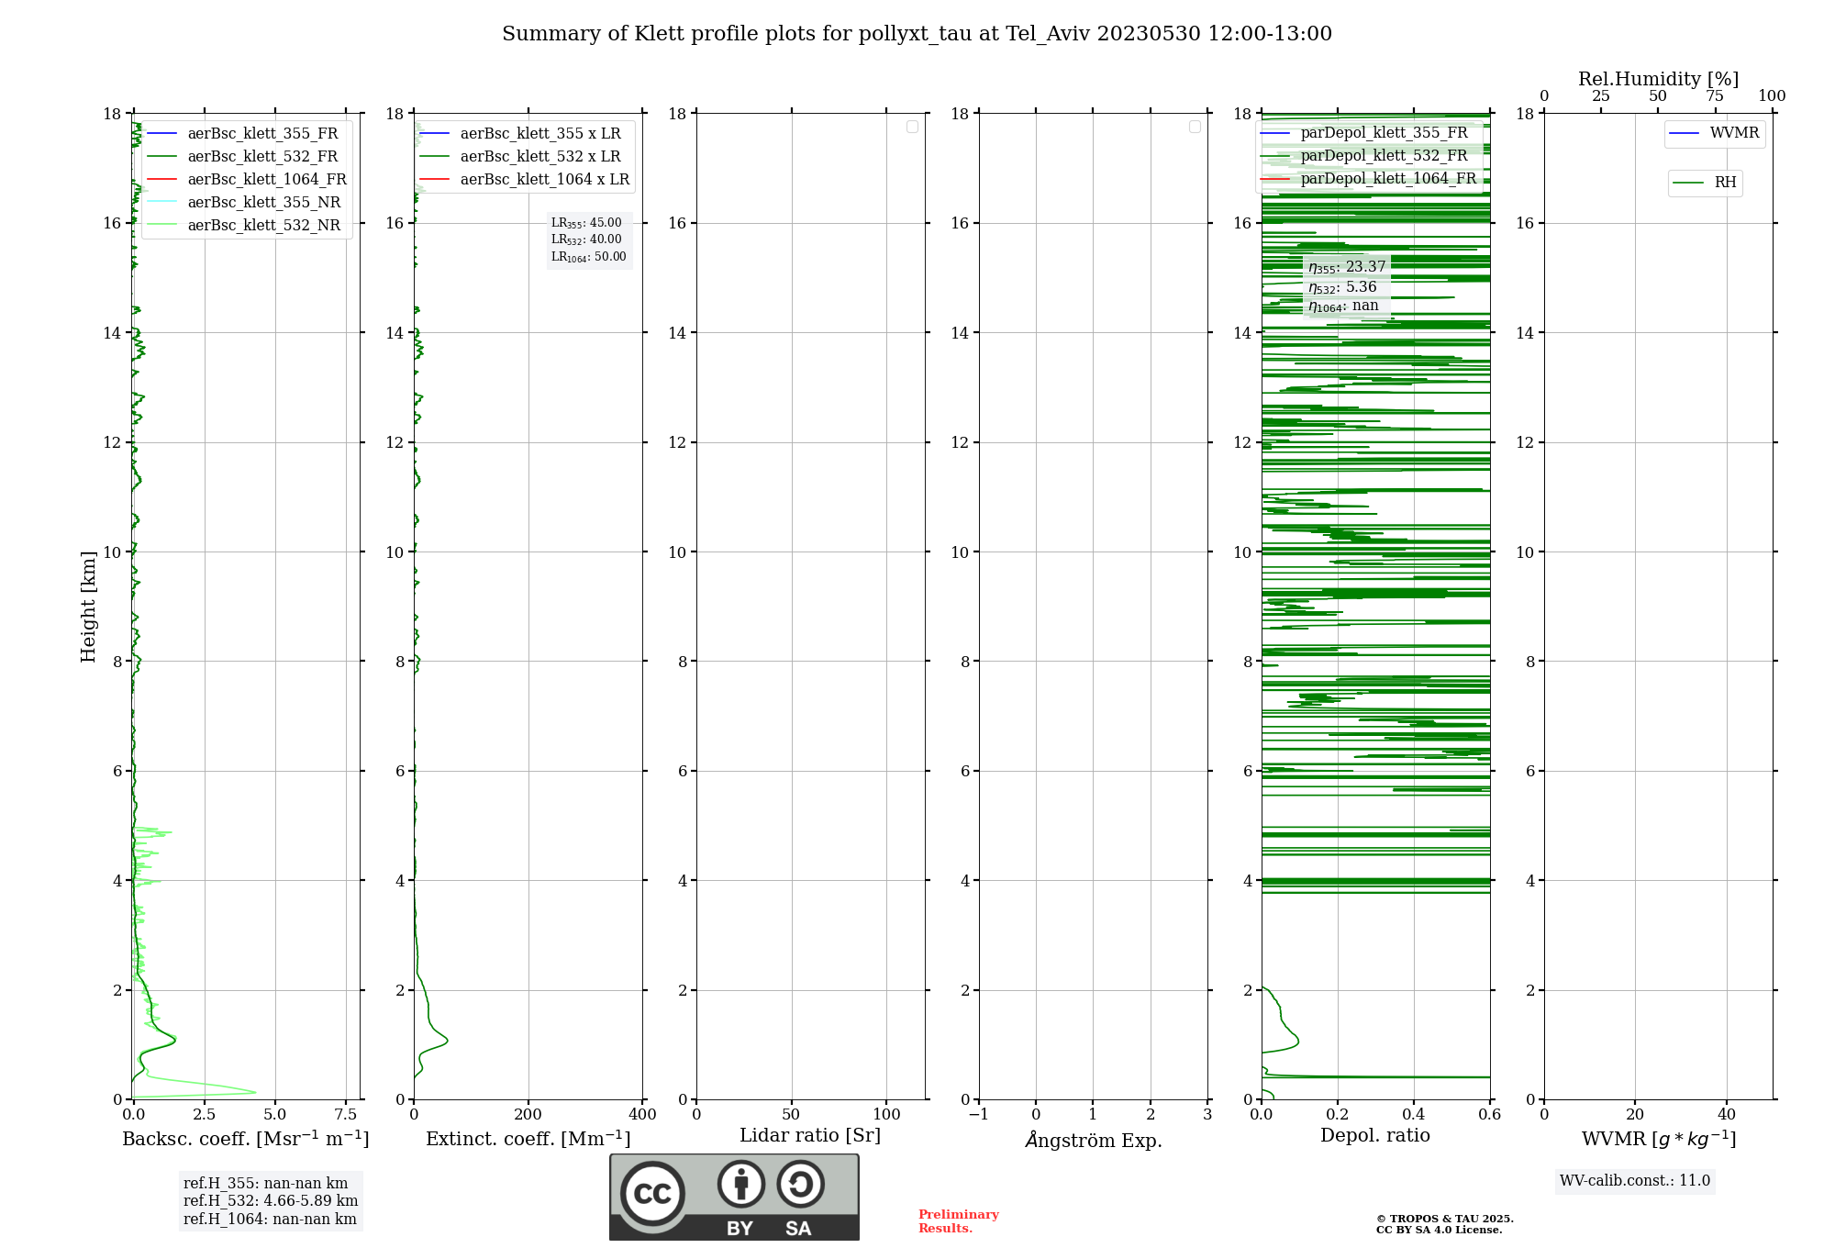Click the 'Height [km]' y-axis label
This screenshot has height=1248, width=1835.
(x=88, y=607)
